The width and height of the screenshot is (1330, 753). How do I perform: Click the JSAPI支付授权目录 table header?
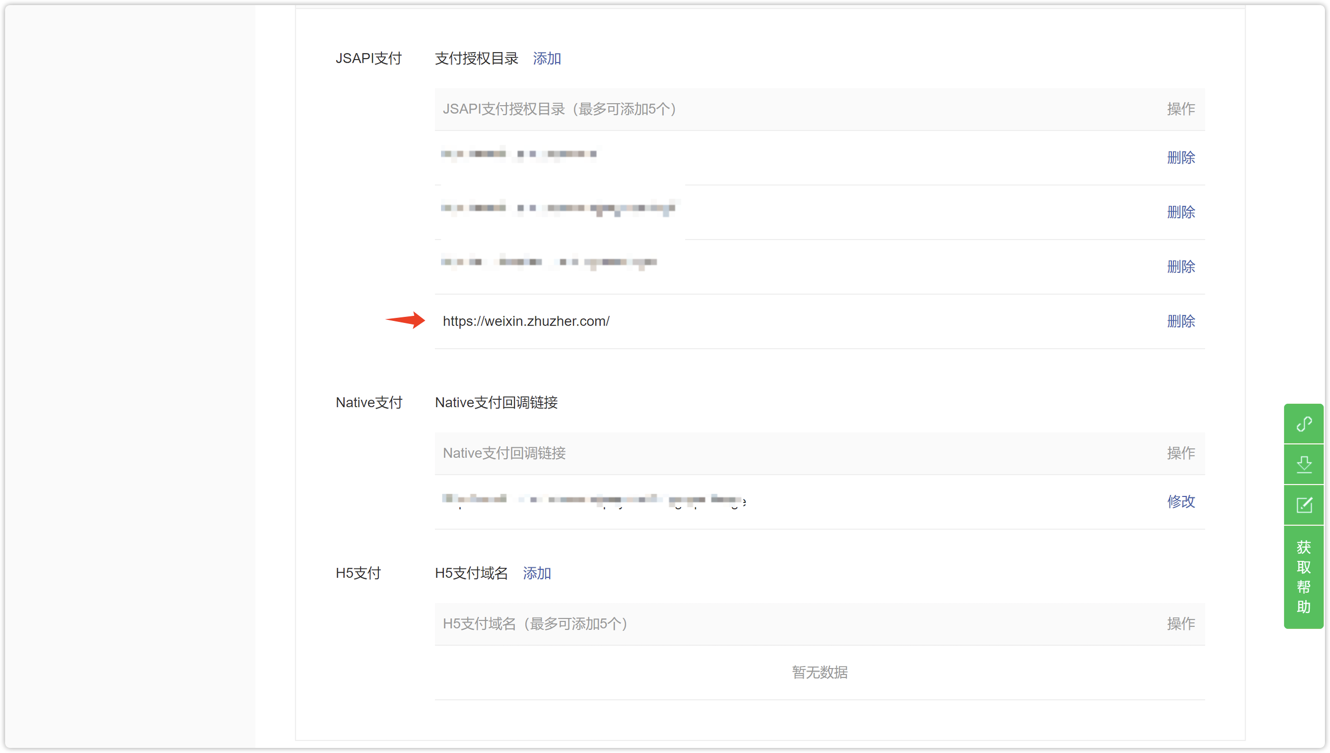pos(560,109)
